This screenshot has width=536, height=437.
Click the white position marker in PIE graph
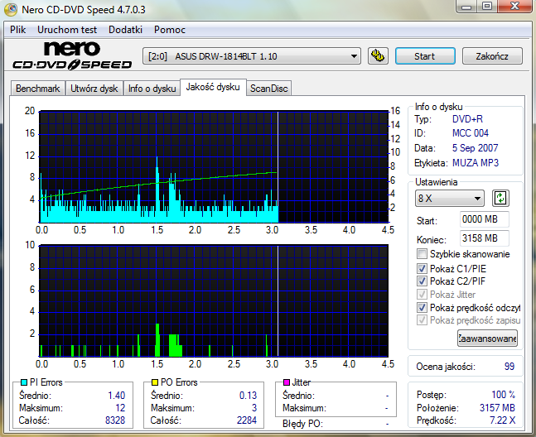[x=278, y=166]
